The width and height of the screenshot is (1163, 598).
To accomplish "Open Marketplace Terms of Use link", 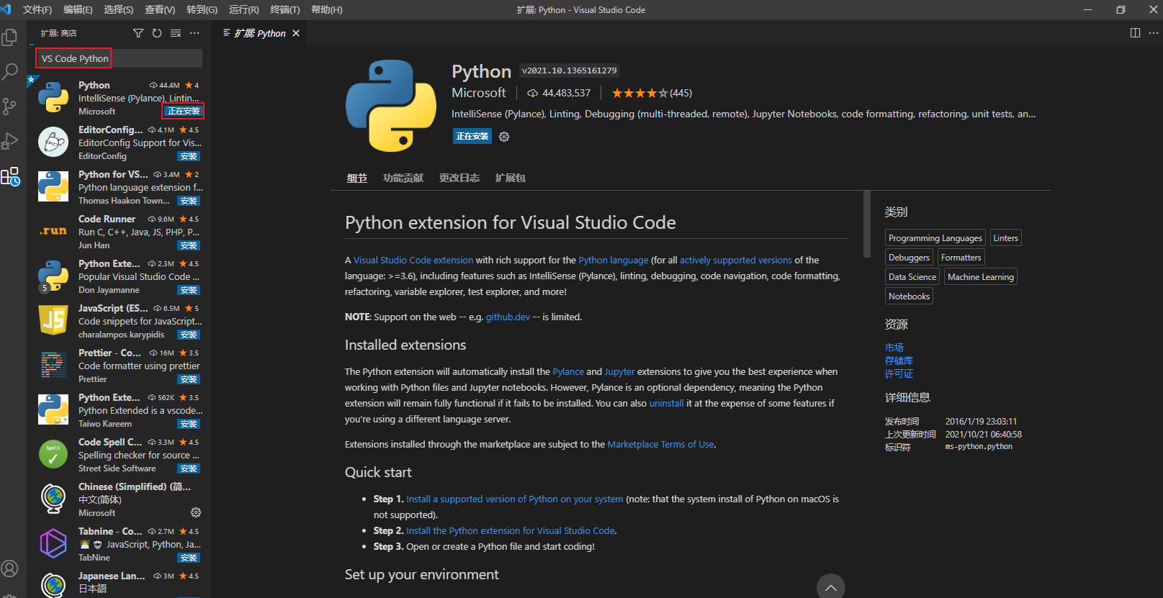I will click(660, 444).
